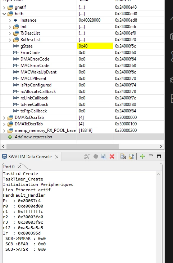Click the Start Trace record button

(x=96, y=156)
